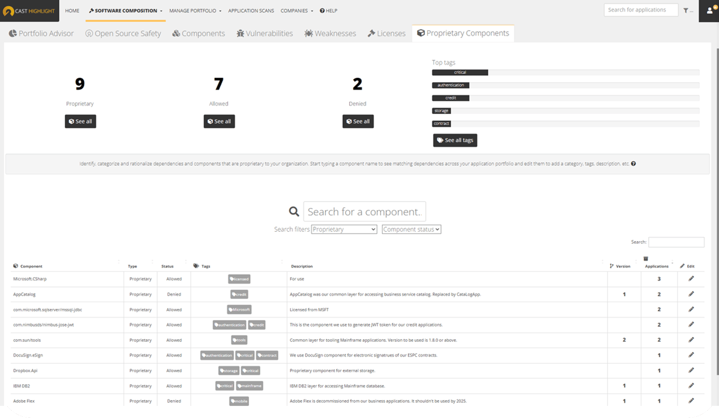Viewport: 719px width, 418px height.
Task: Open the Software Composition menu
Action: [125, 11]
